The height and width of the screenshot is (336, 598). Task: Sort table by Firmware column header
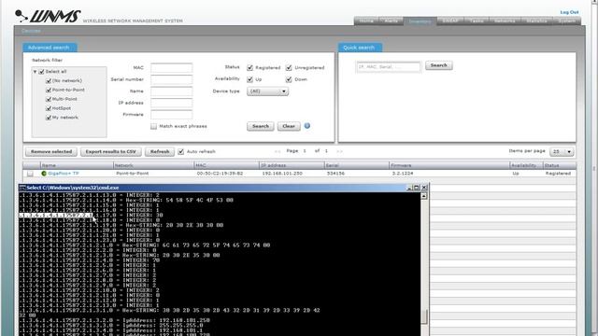[449, 165]
